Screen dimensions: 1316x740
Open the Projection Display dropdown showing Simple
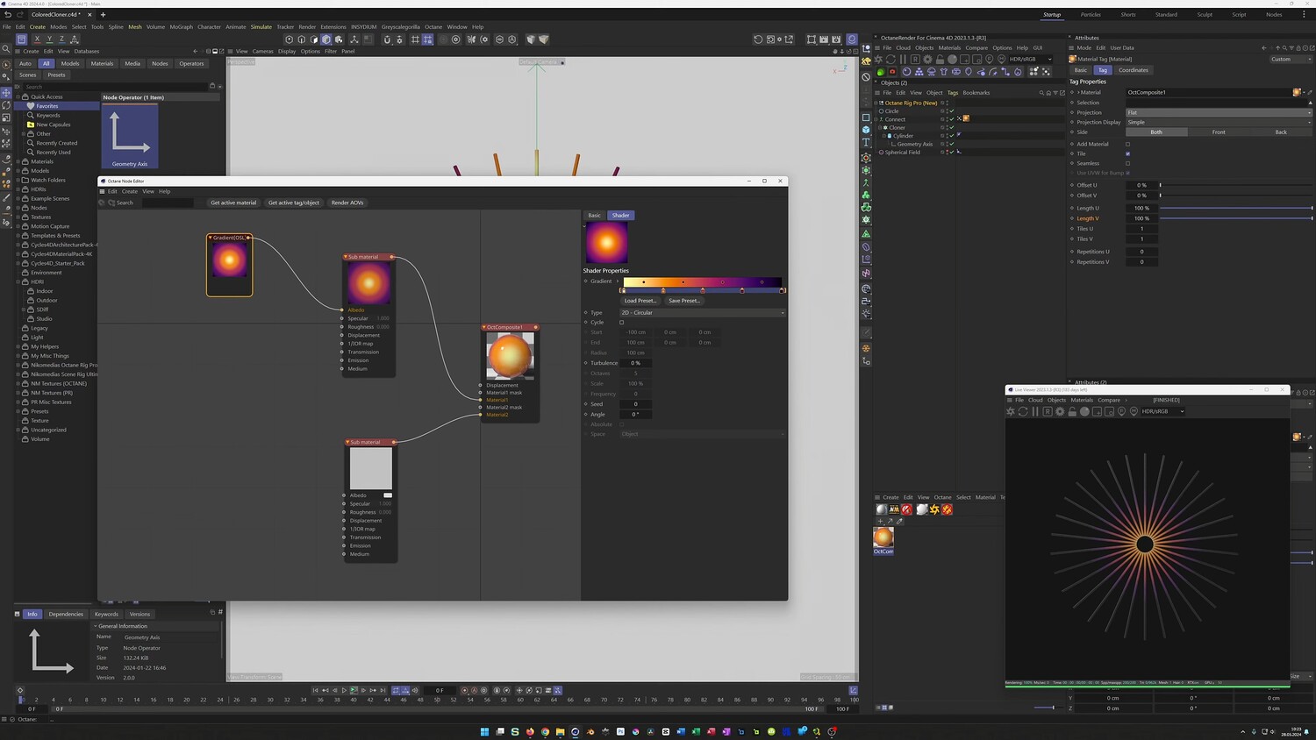click(x=1219, y=122)
